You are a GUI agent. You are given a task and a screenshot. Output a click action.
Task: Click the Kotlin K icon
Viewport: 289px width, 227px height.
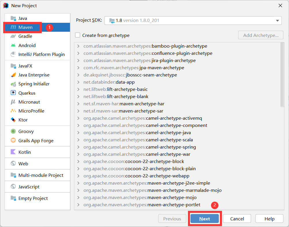tap(13, 152)
